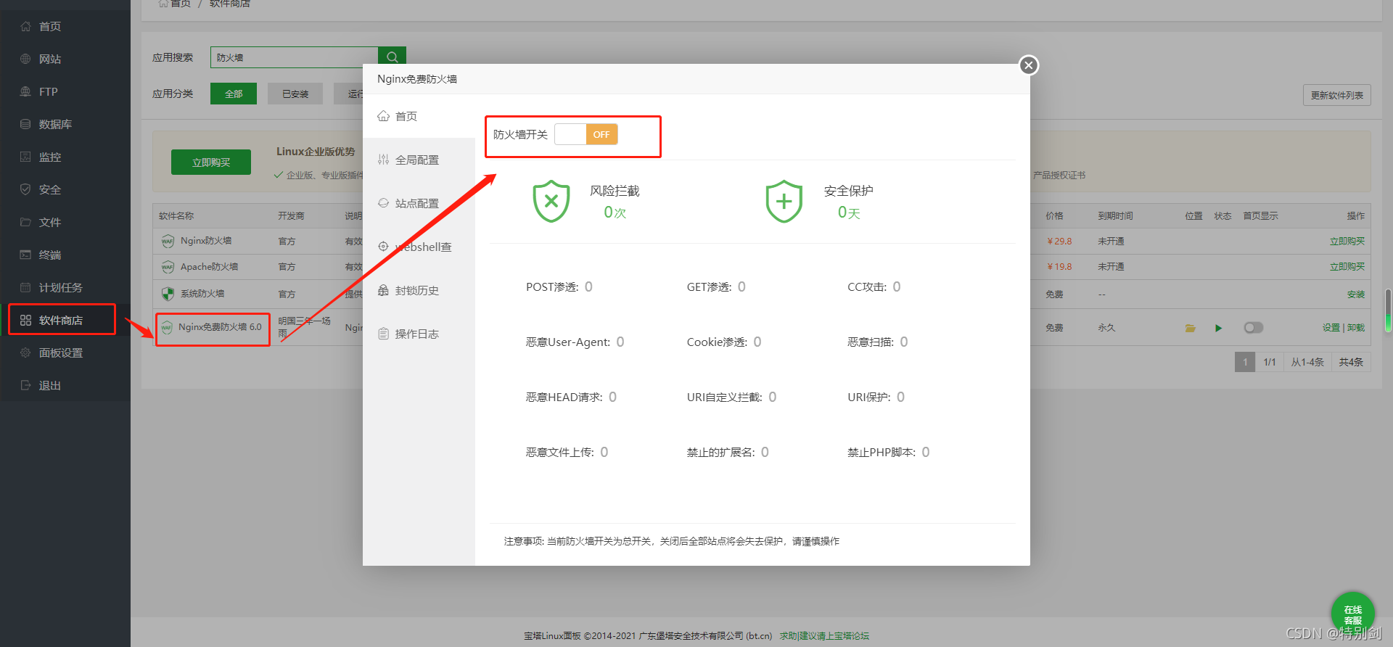Open 网站 in left sidebar
The width and height of the screenshot is (1393, 647).
click(x=65, y=59)
